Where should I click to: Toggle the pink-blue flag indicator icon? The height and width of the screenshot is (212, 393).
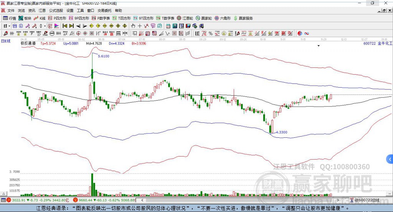57,26
